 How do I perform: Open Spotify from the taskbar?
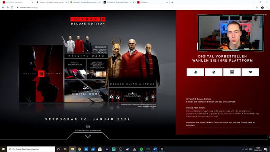141,149
